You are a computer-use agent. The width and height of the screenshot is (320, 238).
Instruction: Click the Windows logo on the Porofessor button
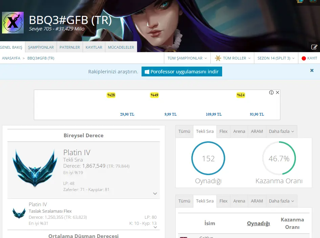147,71
